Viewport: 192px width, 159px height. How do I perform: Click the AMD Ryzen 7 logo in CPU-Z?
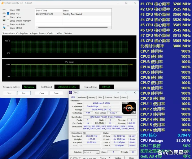click(129, 108)
